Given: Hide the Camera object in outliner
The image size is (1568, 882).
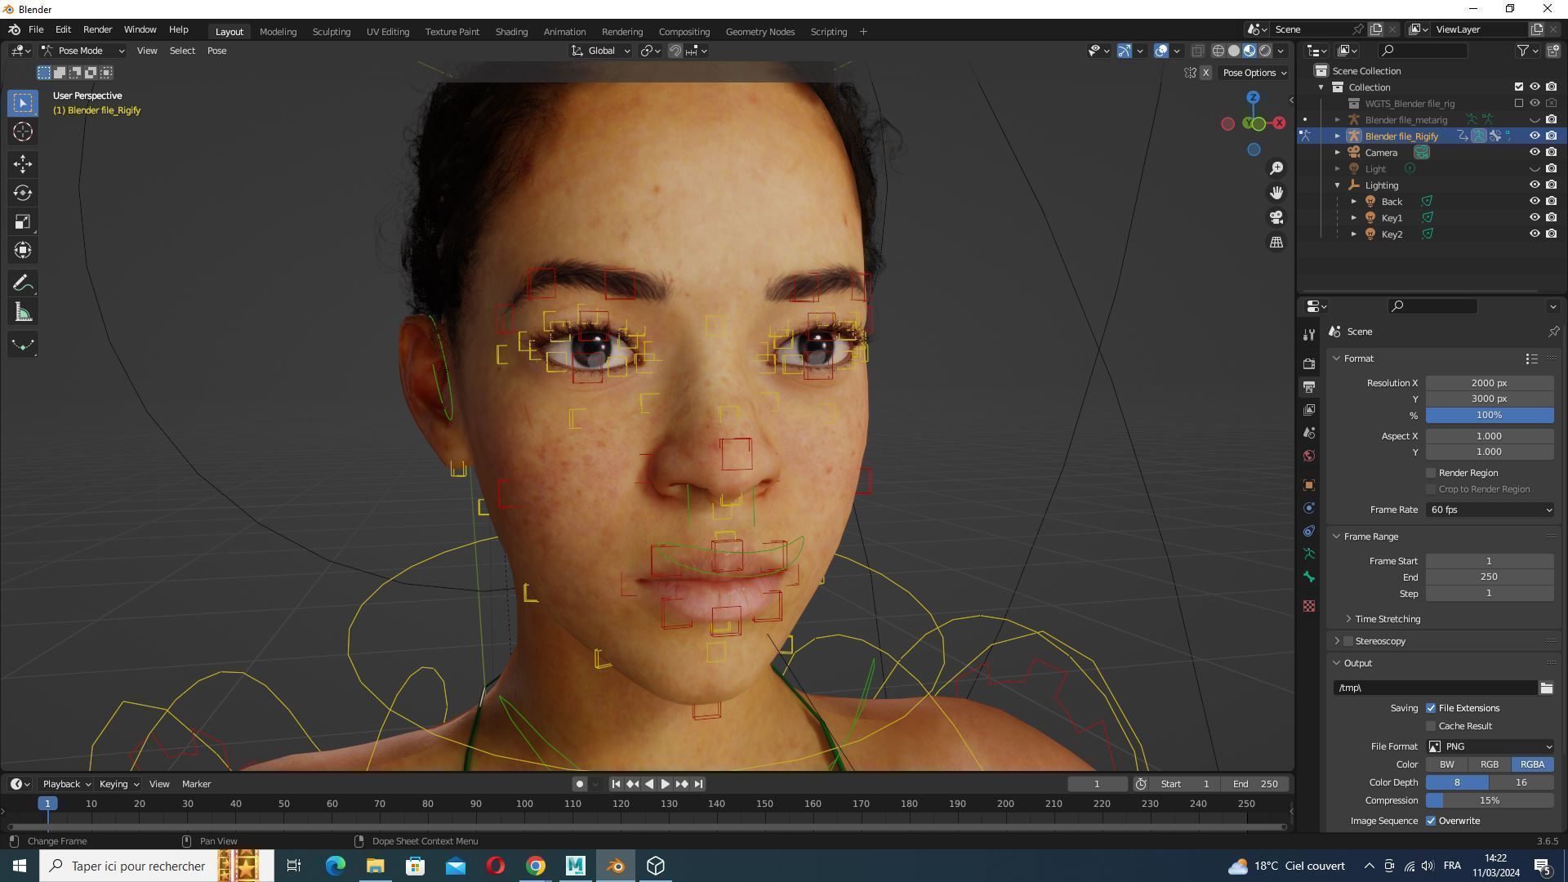Looking at the screenshot, I should (1535, 152).
